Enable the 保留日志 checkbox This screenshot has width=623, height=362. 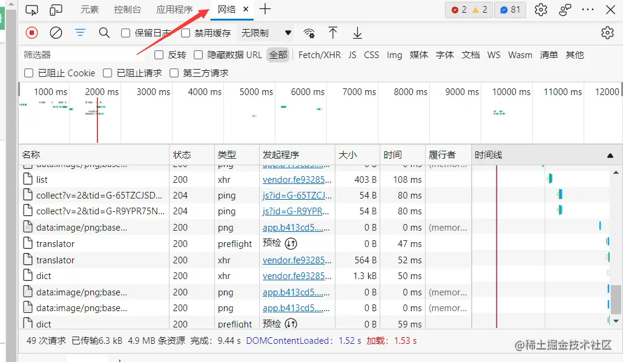(125, 33)
